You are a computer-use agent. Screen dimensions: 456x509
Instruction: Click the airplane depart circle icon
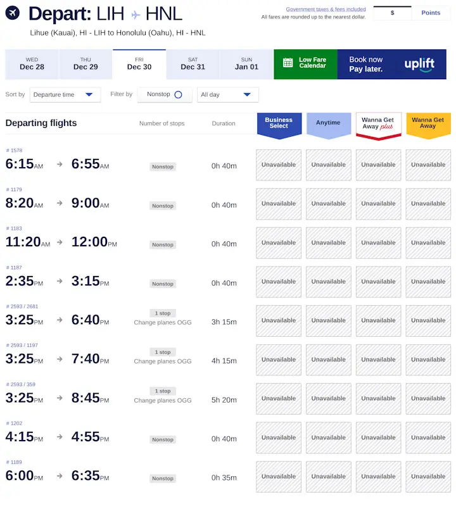pyautogui.click(x=12, y=13)
